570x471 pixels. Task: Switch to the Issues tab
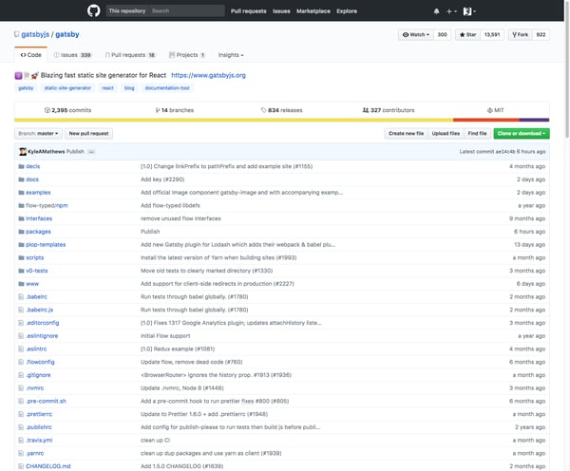[72, 55]
